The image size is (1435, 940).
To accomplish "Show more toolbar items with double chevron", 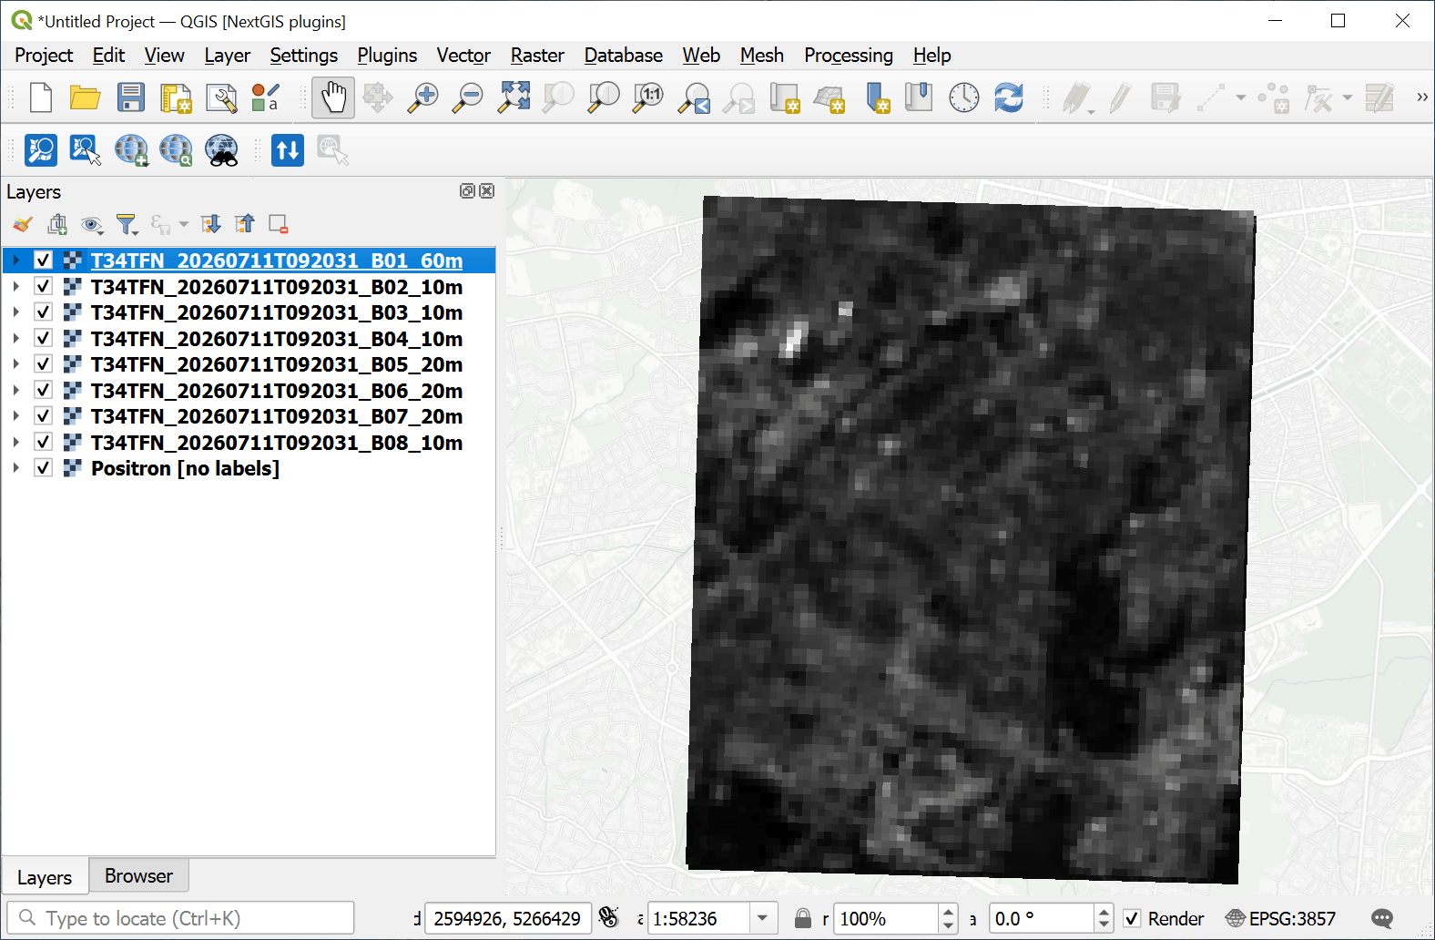I will pos(1422,97).
